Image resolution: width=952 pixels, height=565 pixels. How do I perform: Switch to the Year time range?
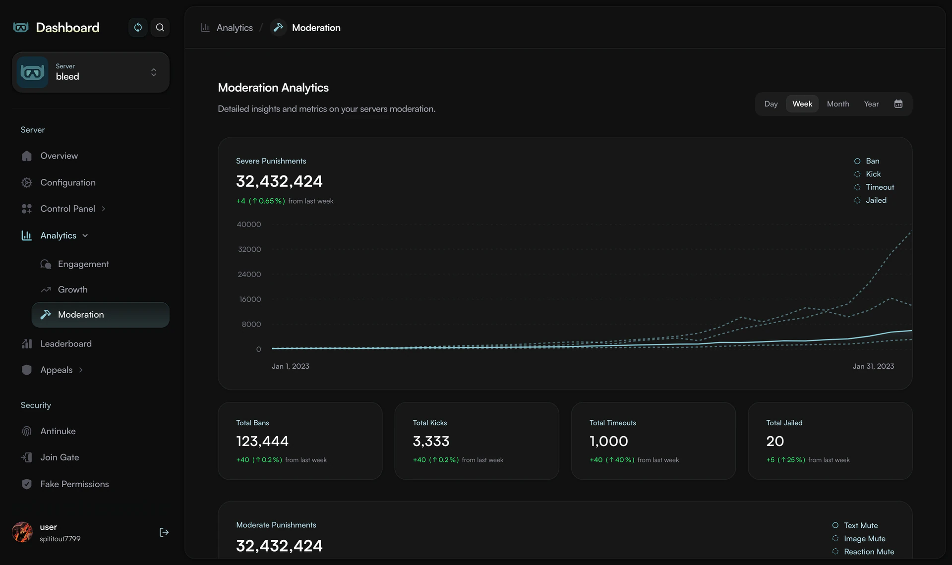[871, 104]
